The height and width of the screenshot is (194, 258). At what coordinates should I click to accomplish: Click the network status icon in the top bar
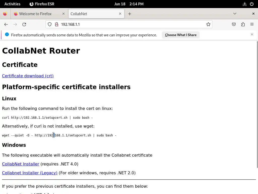[244, 4]
